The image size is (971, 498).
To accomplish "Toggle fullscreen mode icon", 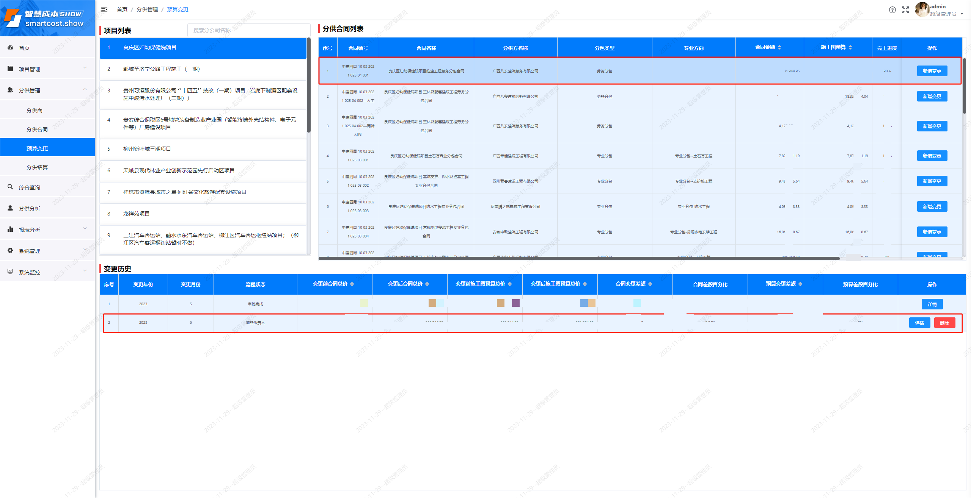I will coord(905,10).
